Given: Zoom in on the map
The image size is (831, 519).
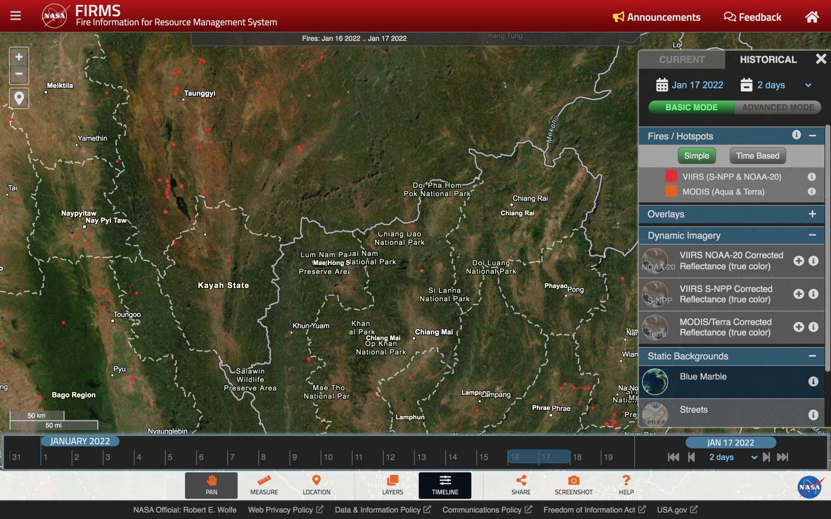Looking at the screenshot, I should (19, 57).
